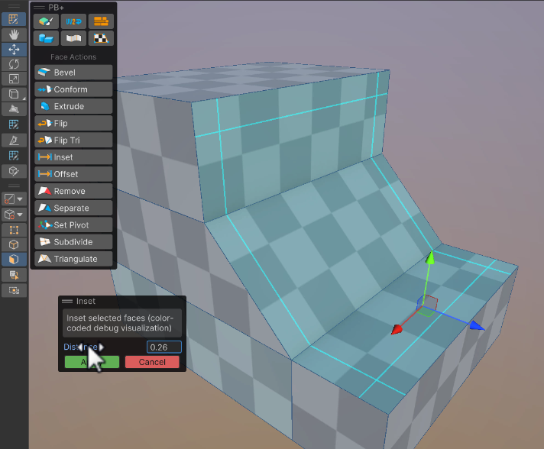Click the Distance value field

164,347
